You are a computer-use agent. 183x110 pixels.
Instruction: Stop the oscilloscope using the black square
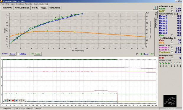(x=9, y=100)
